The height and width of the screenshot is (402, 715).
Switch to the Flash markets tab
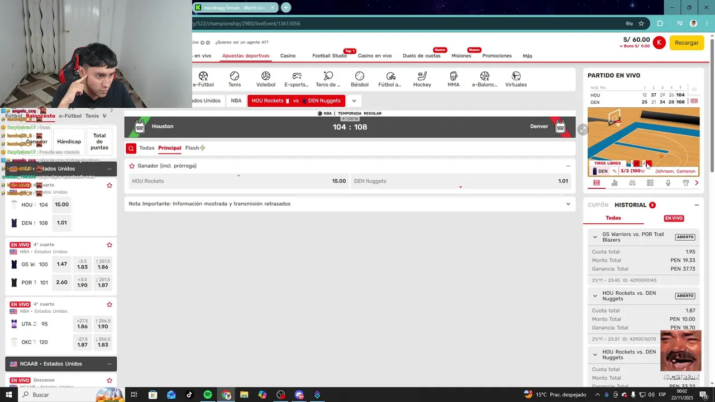195,148
